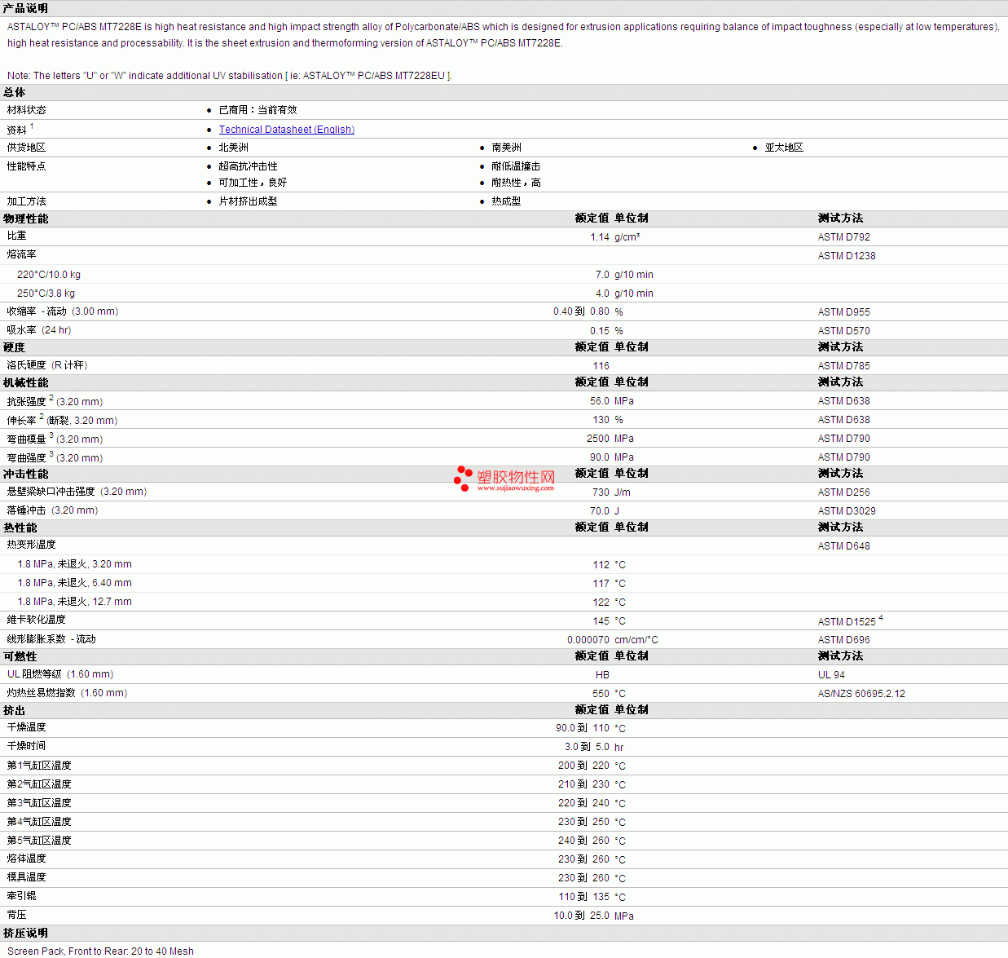The height and width of the screenshot is (958, 1008).
Task: Click the AS/NZS 60695.2.12 test method
Action: tap(861, 694)
